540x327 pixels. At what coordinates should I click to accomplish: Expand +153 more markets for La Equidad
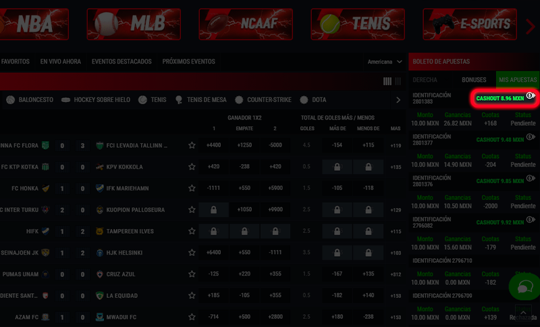[396, 296]
